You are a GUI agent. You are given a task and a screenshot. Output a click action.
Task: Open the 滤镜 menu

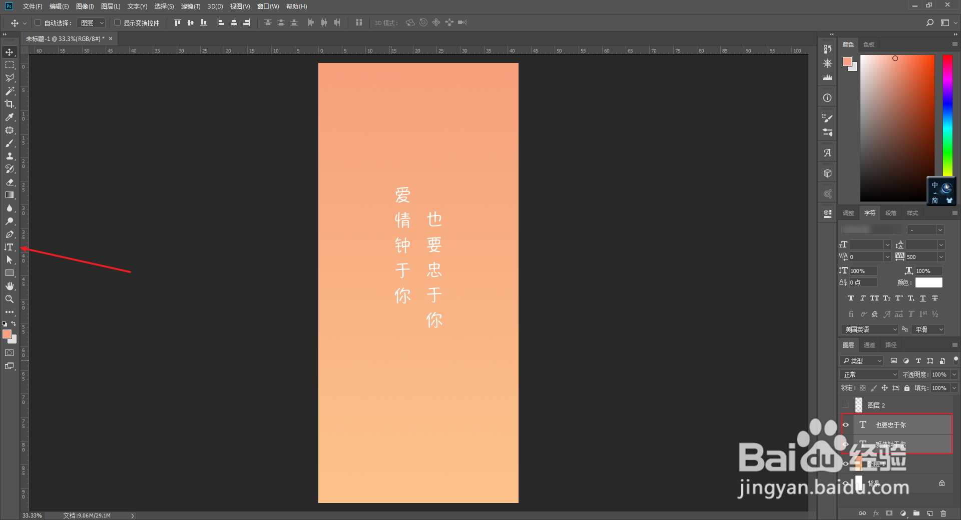[x=190, y=6]
